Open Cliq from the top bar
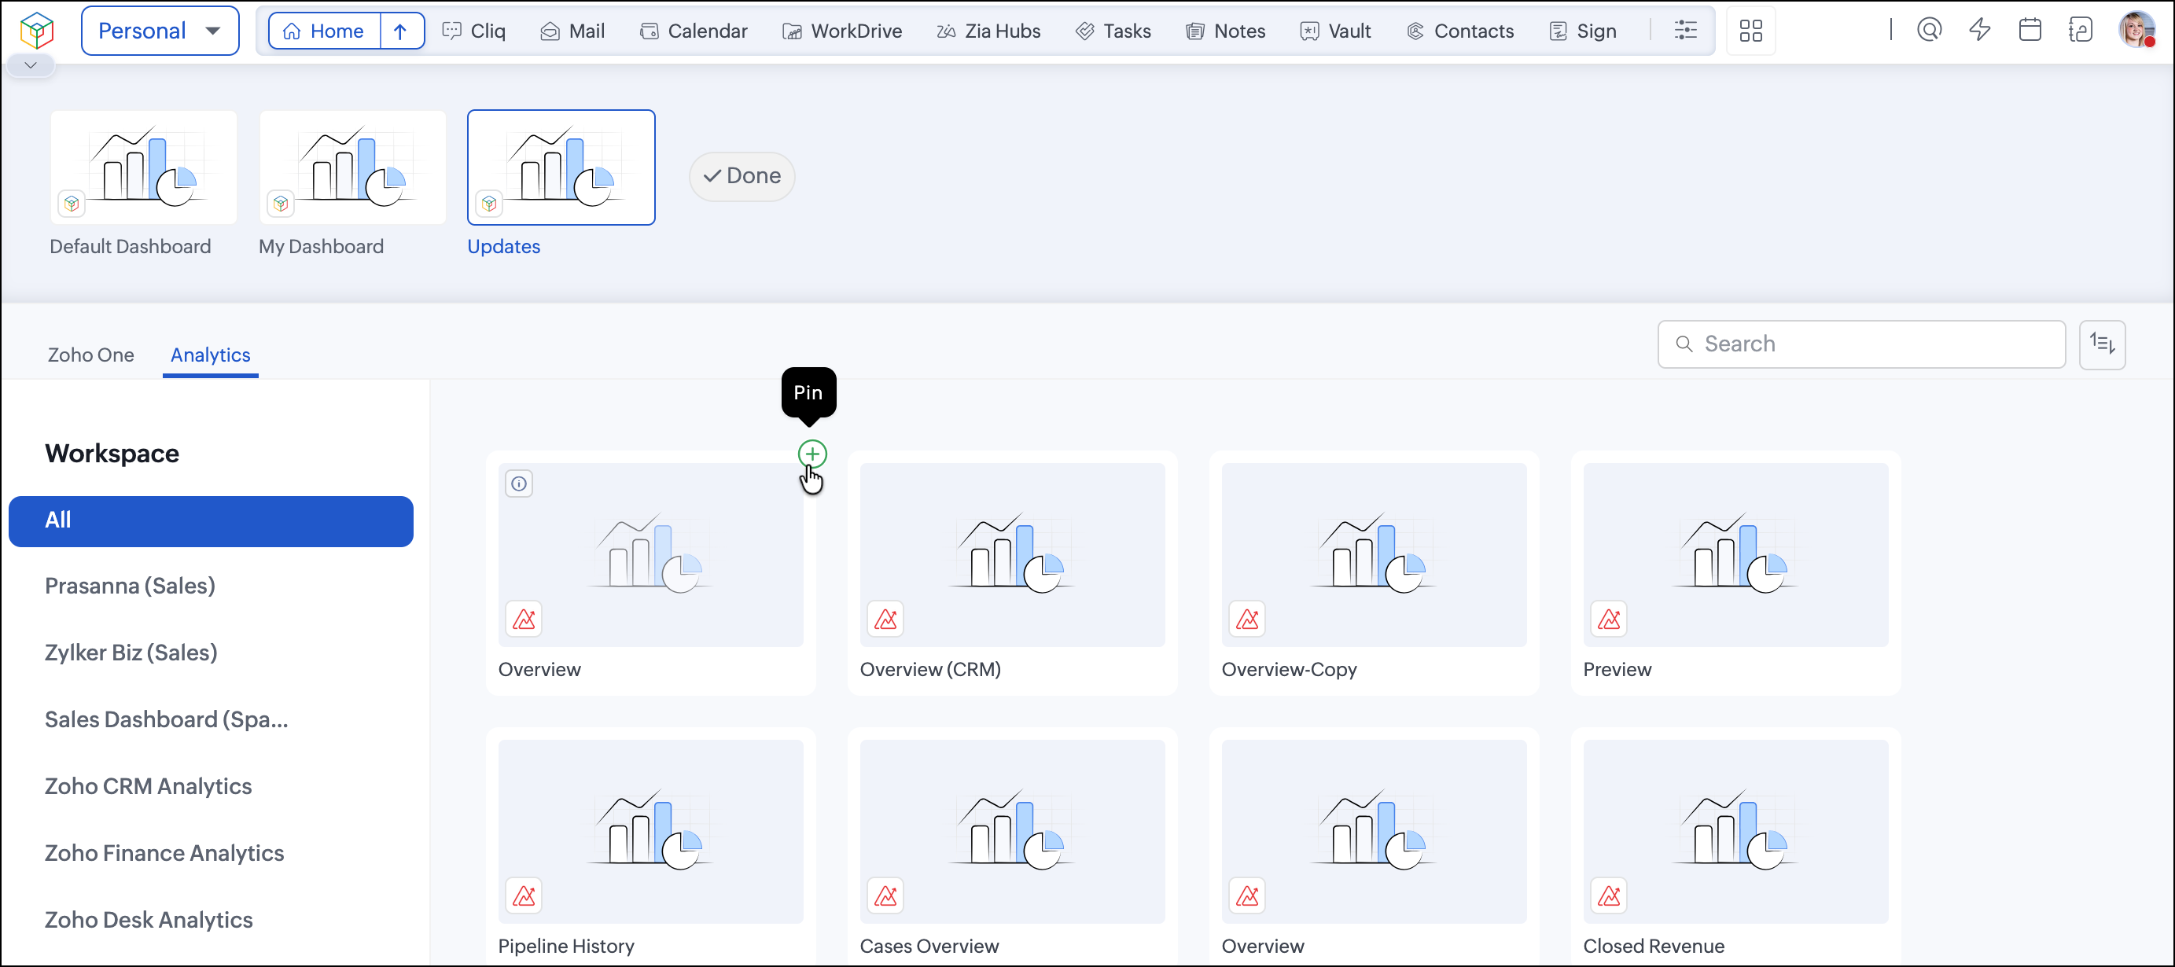Viewport: 2175px width, 967px height. click(x=474, y=31)
